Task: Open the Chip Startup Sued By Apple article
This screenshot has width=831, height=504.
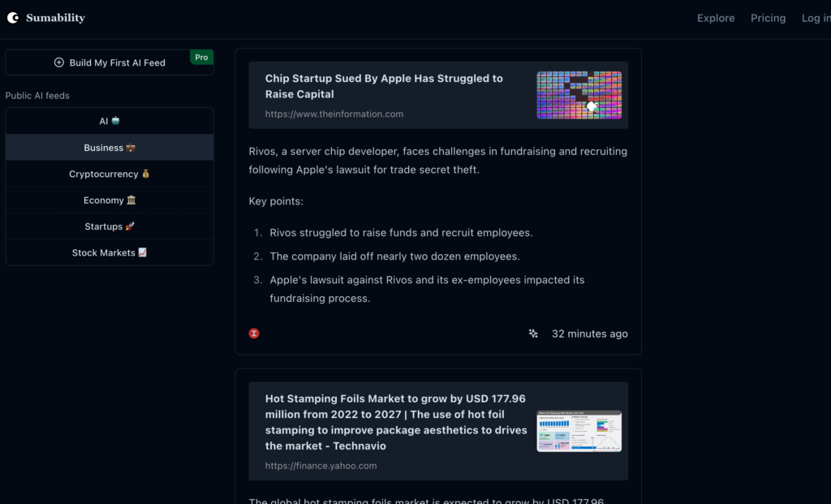Action: (384, 86)
